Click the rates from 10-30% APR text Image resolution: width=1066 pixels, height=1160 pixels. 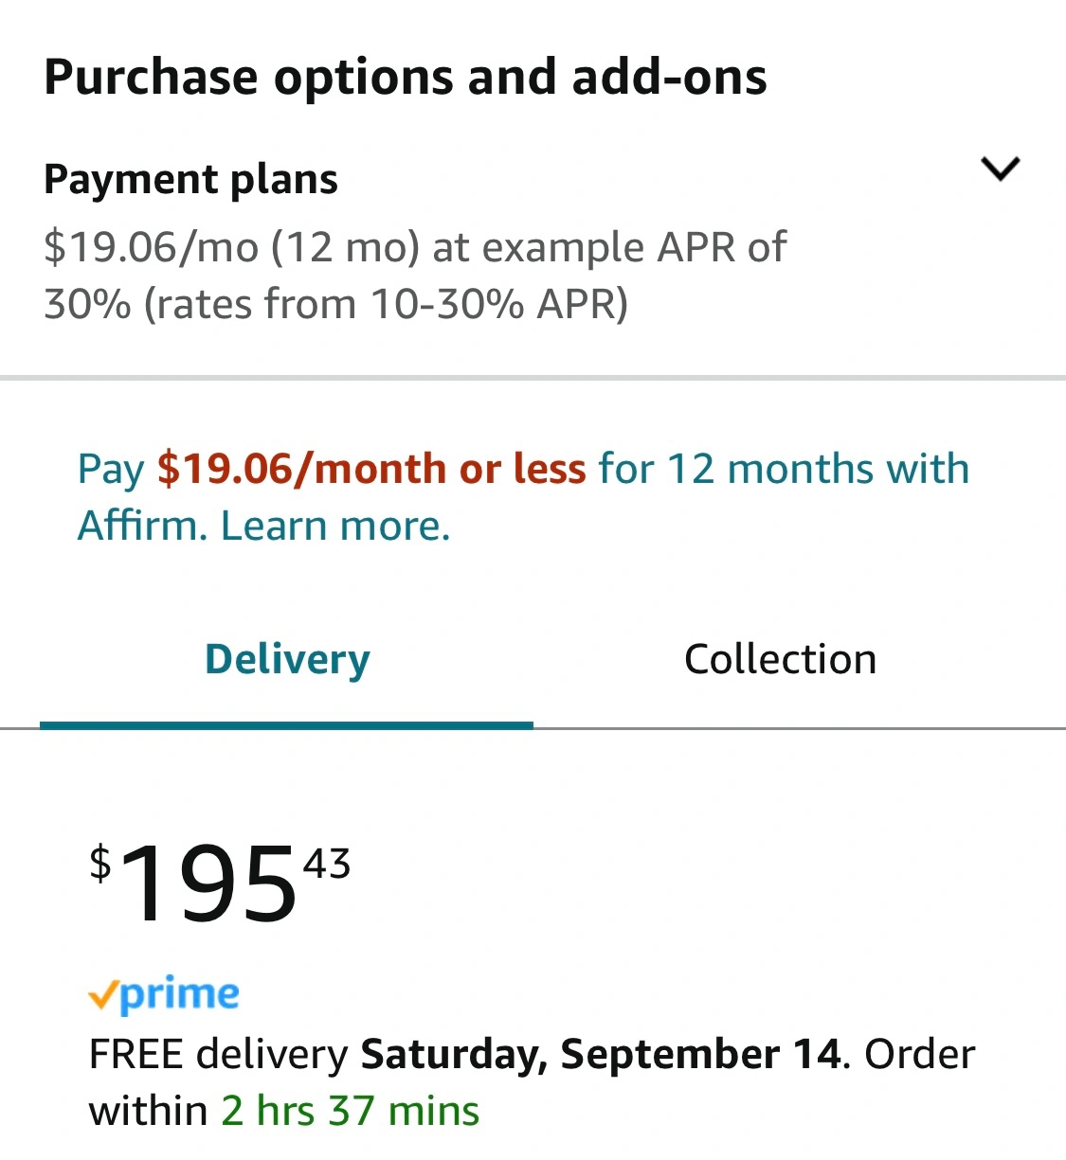coord(387,305)
